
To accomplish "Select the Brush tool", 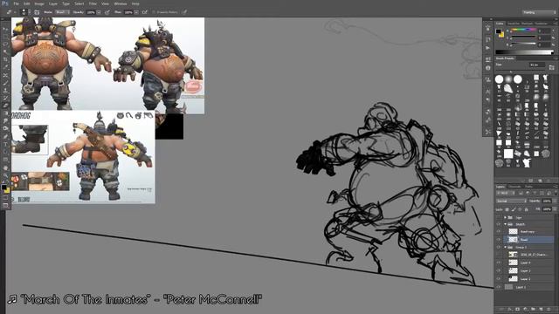I will 5,83.
